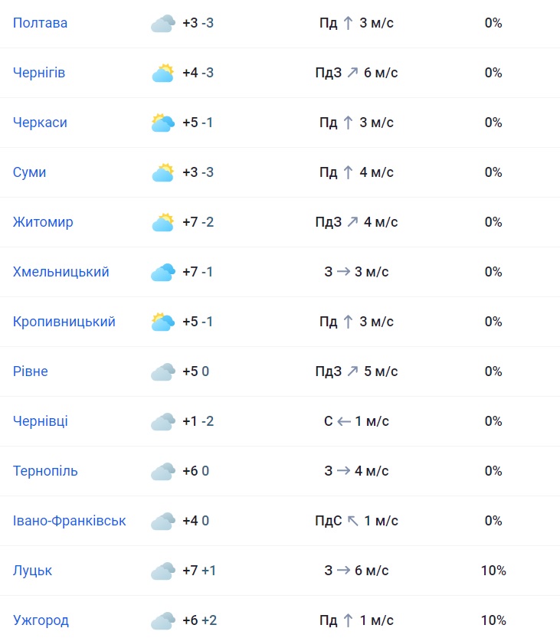560x638 pixels.
Task: Click the cloudy icon in Ужгород row
Action: click(163, 620)
